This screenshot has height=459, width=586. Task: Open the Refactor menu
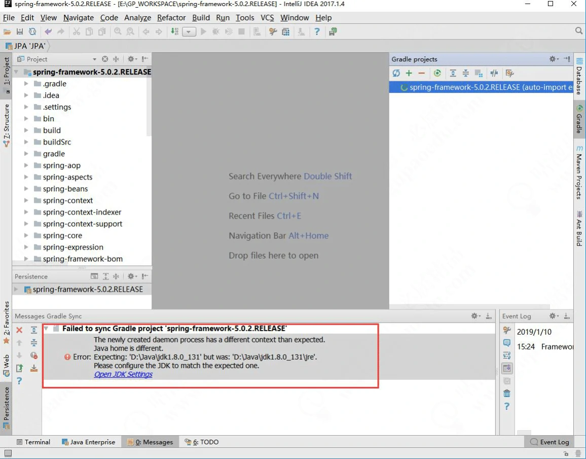point(171,18)
